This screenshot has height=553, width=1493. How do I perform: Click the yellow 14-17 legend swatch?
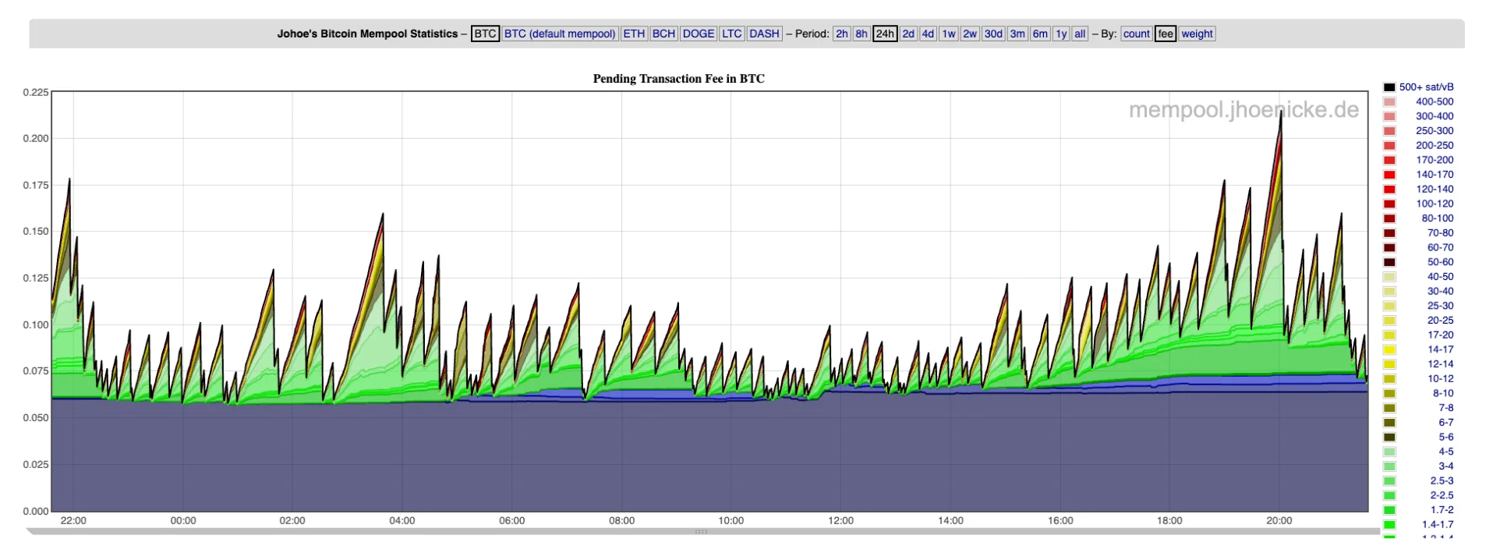click(1389, 349)
